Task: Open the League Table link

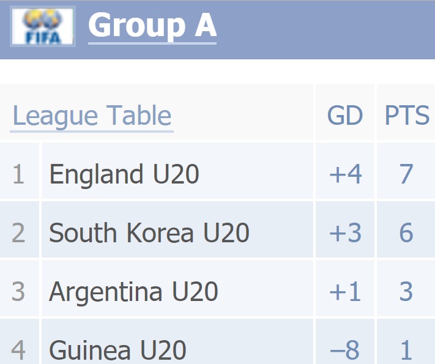Action: click(x=92, y=116)
